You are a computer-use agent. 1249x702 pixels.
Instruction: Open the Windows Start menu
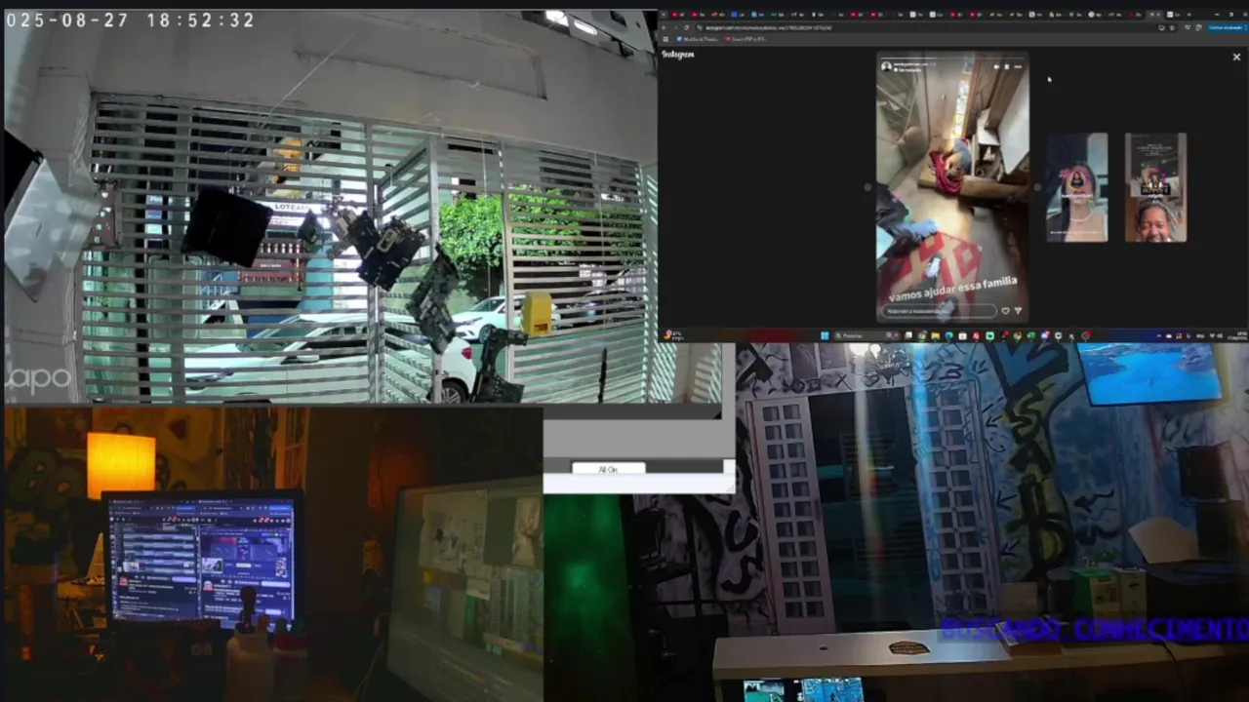point(826,335)
